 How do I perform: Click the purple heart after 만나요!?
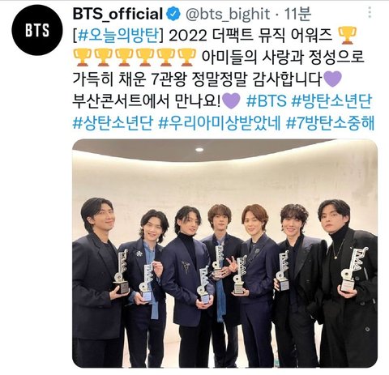click(x=231, y=101)
